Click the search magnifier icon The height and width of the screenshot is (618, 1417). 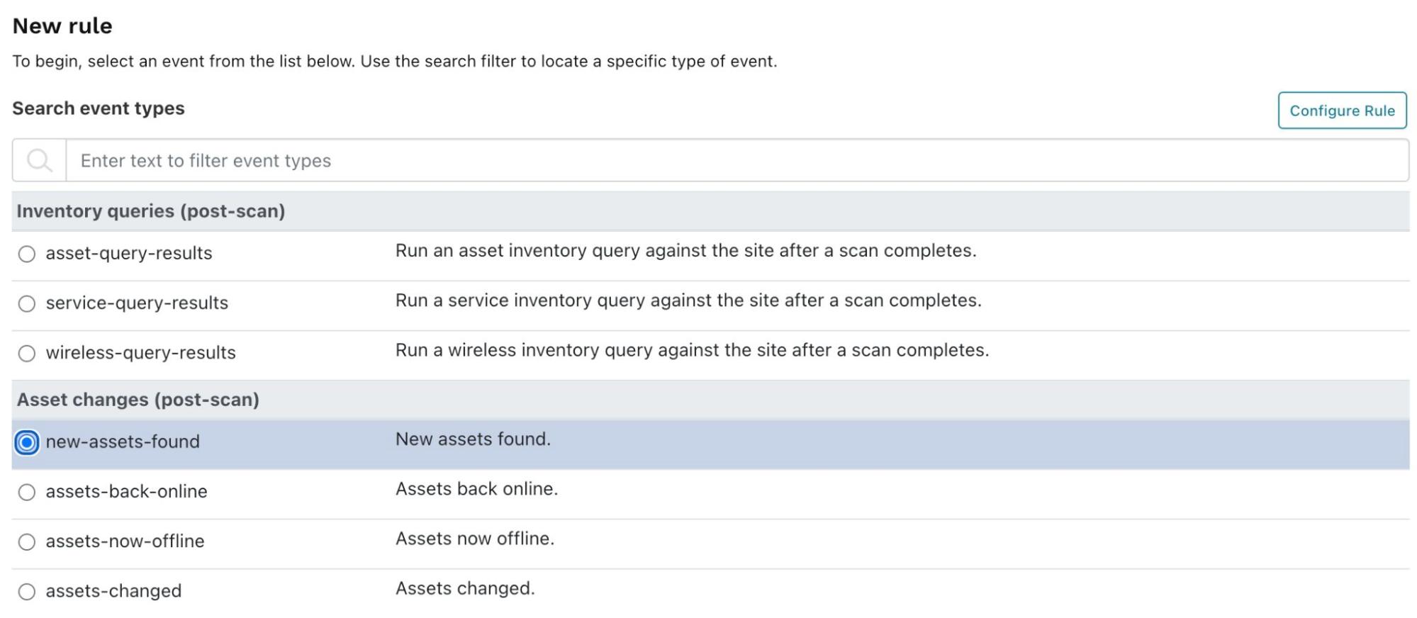(x=39, y=161)
